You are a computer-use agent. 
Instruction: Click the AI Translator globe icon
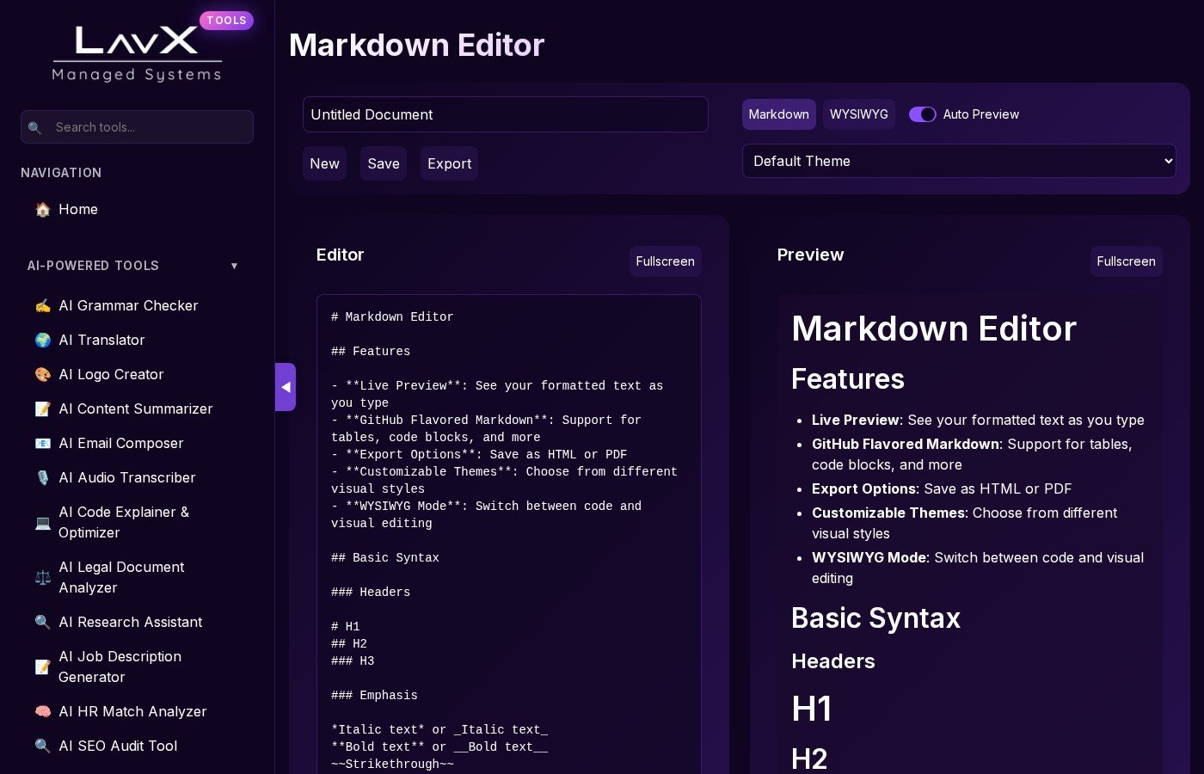point(42,341)
